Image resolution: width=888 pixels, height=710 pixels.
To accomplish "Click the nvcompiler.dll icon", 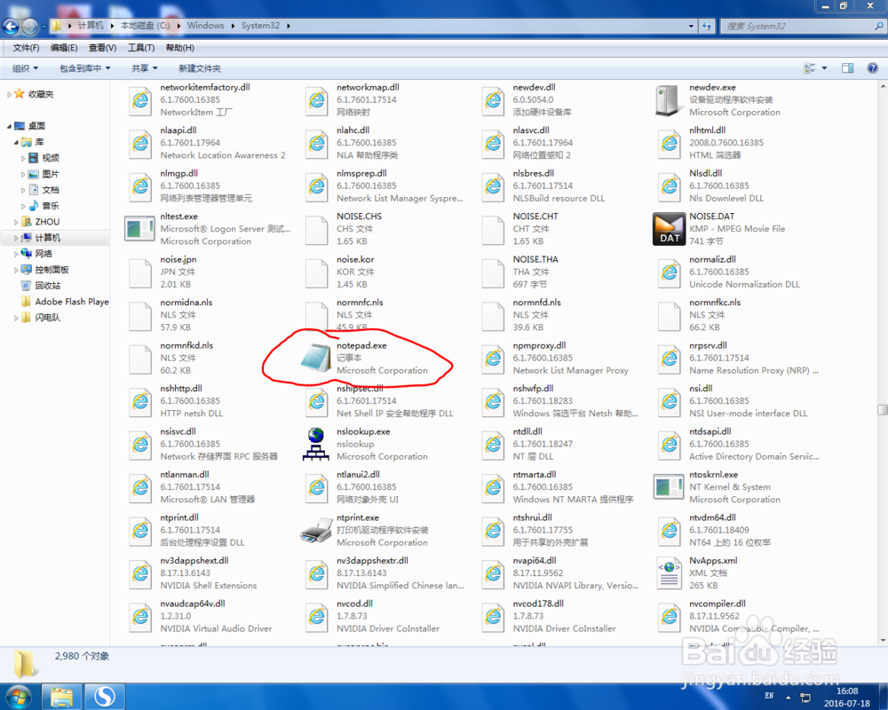I will point(669,617).
